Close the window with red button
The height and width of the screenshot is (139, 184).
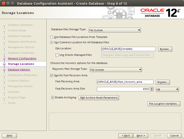coord(4,3)
